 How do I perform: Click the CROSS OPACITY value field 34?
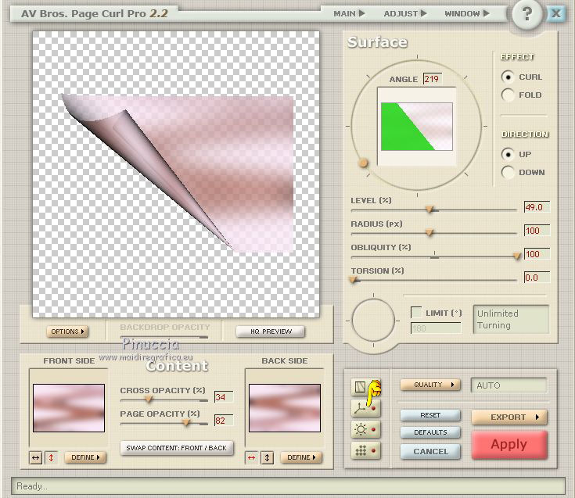224,397
